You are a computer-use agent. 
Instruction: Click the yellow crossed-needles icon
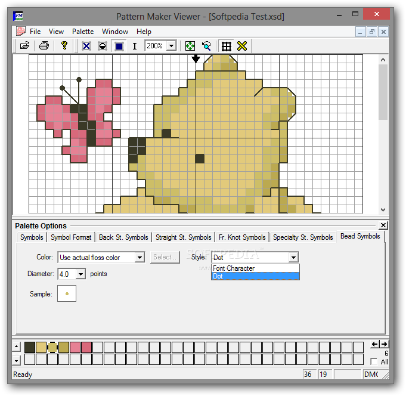tap(242, 46)
